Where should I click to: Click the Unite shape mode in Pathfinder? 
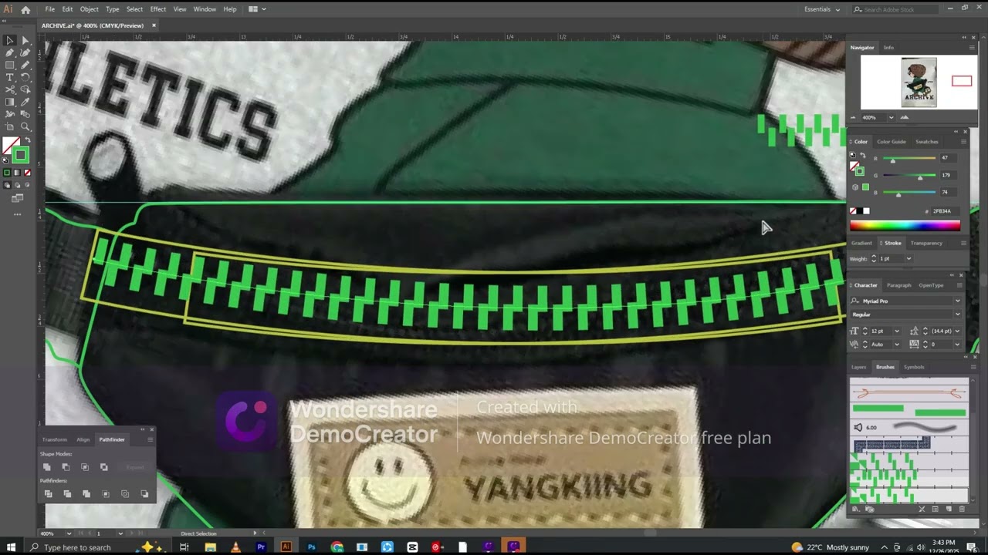47,467
